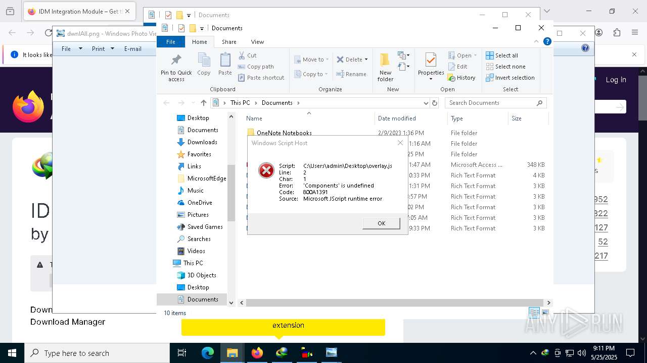
Task: Collapse the Explorer ribbon chevron
Action: [x=536, y=42]
